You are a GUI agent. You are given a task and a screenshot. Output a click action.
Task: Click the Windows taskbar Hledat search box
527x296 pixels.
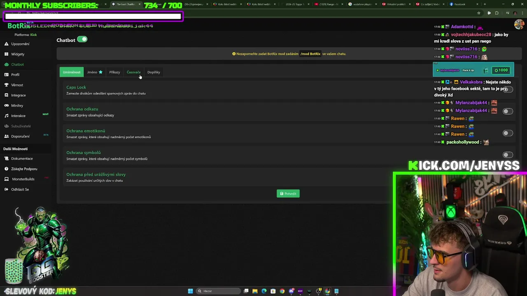tap(218, 291)
